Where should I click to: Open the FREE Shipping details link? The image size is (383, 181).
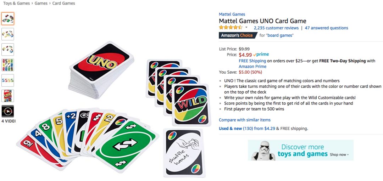[252, 61]
